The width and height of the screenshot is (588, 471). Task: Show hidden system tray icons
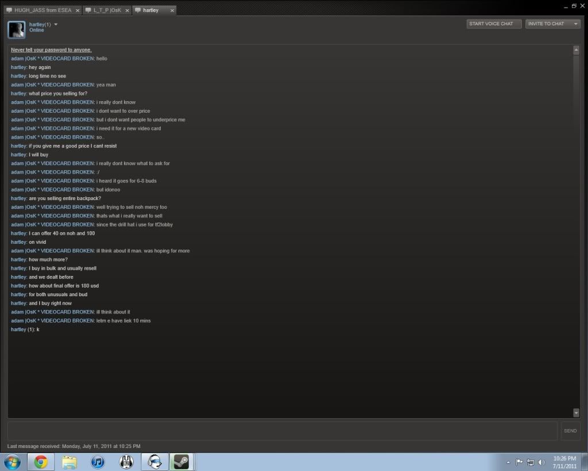(x=508, y=462)
